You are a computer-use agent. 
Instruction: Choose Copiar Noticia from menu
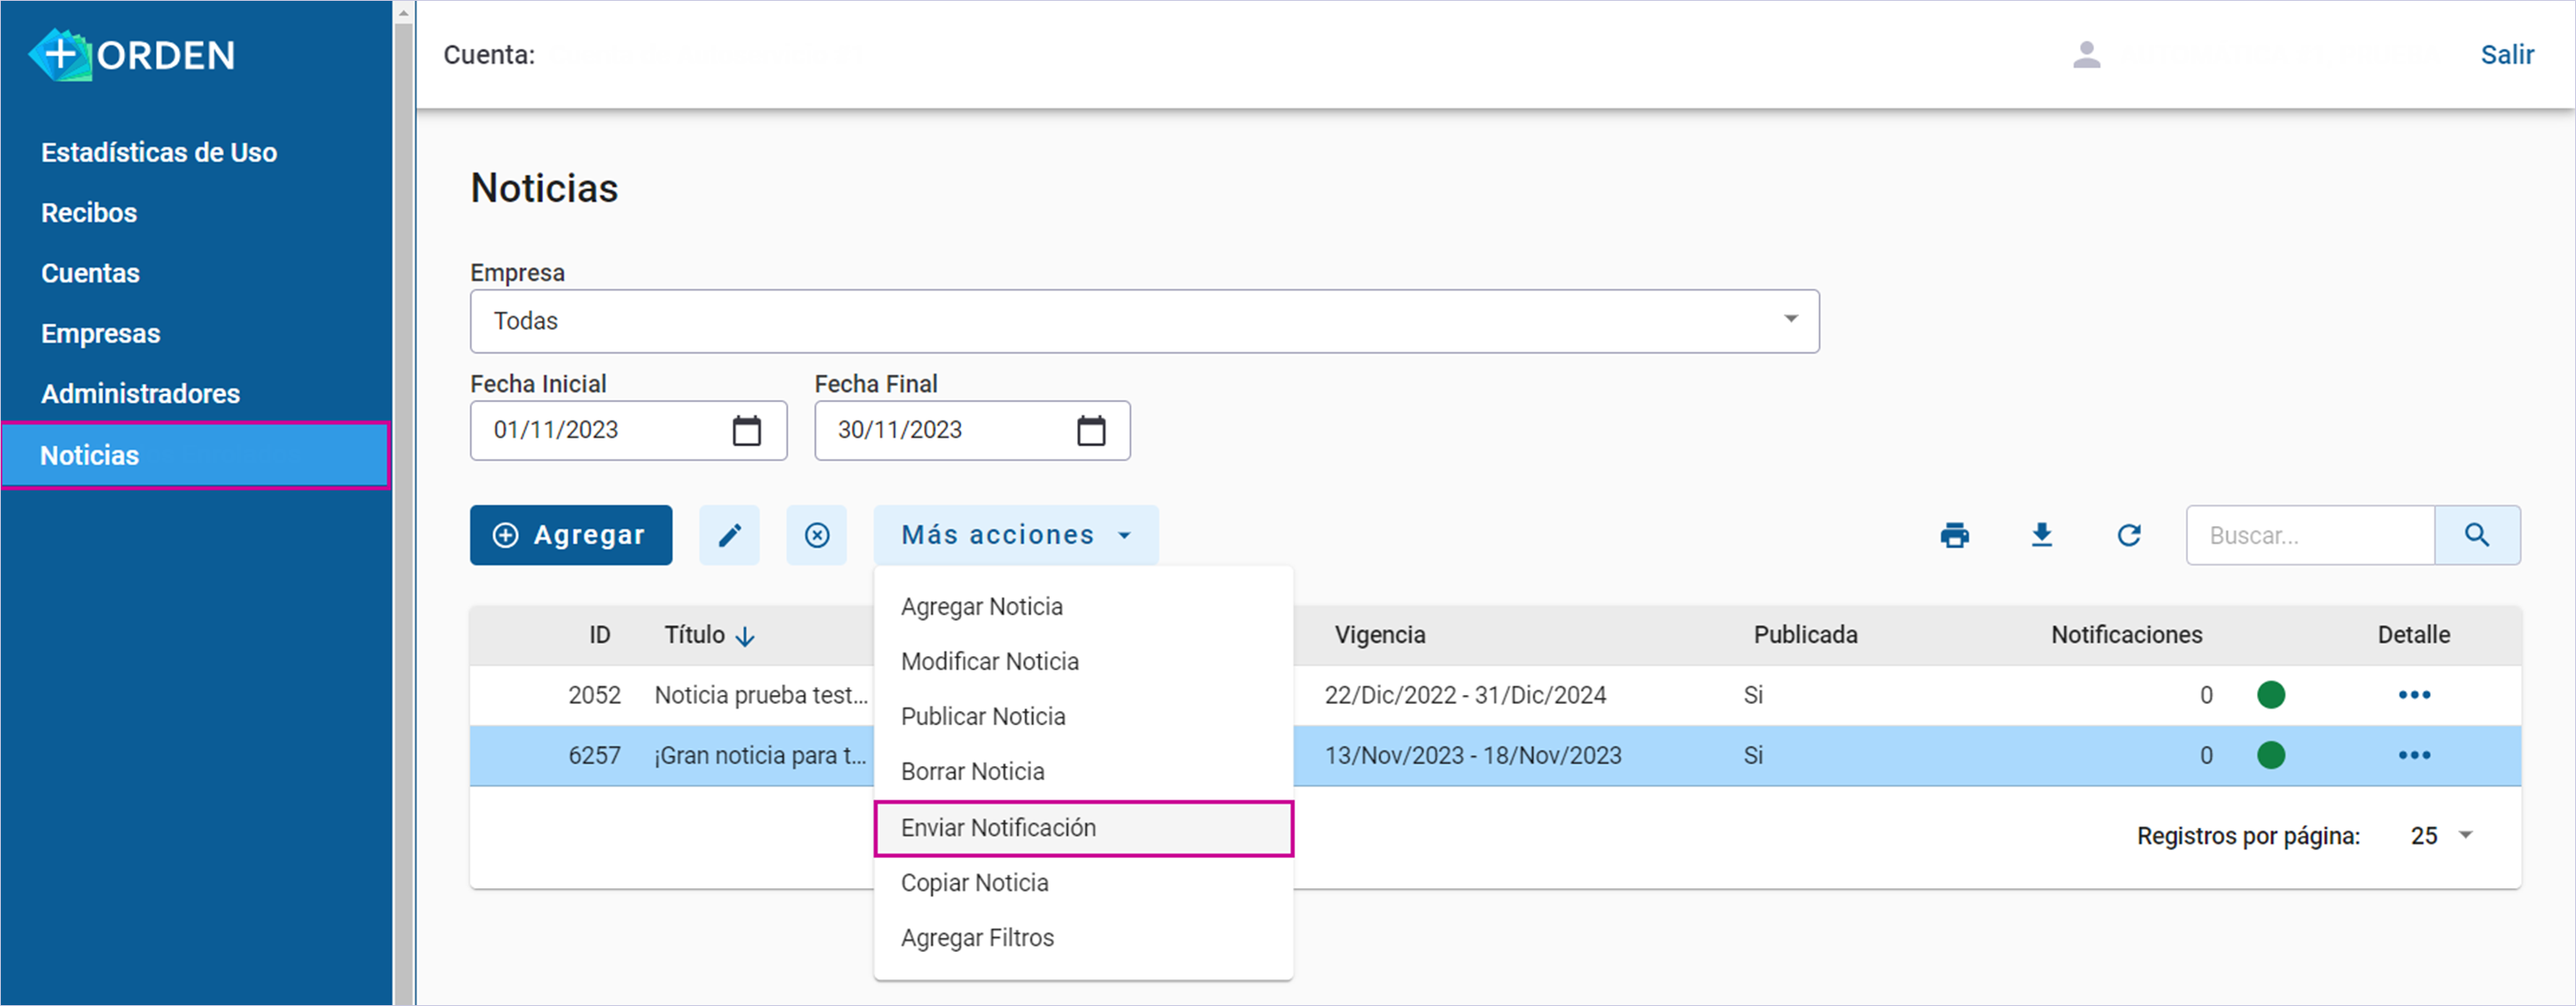click(974, 882)
